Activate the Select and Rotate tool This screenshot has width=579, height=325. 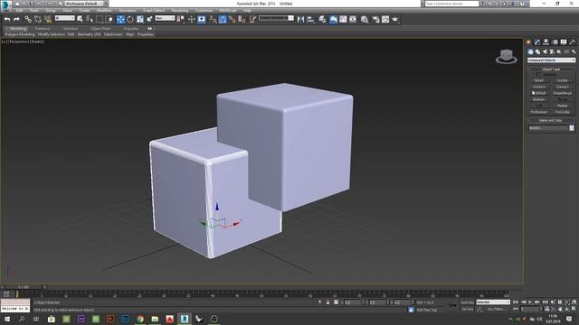(130, 19)
